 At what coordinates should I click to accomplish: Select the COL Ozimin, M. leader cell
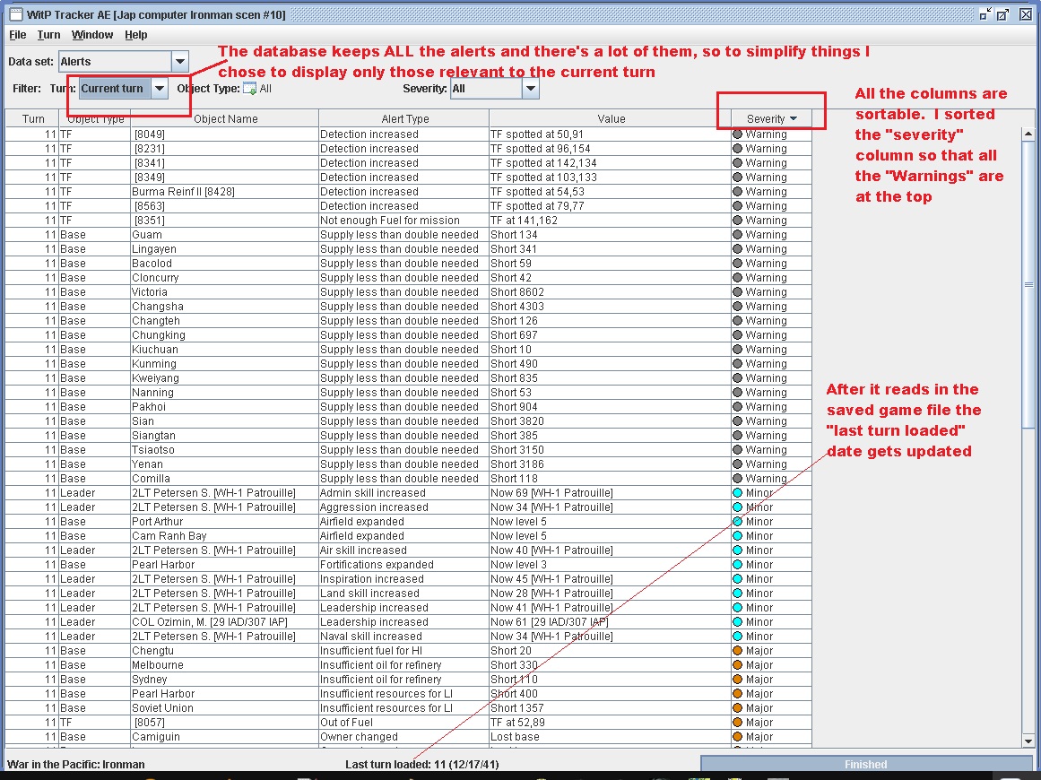(x=224, y=622)
